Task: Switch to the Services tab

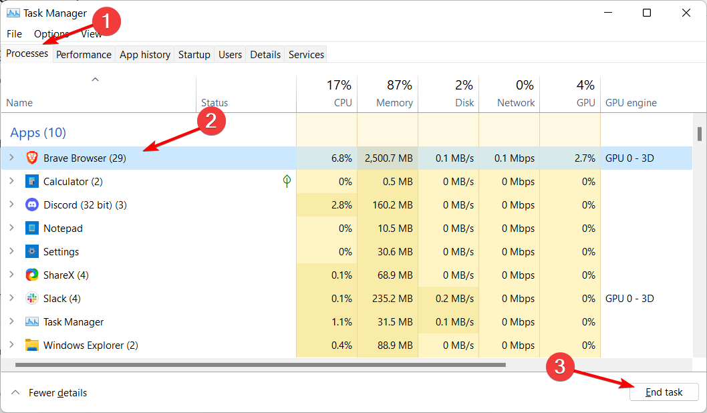Action: pos(306,55)
